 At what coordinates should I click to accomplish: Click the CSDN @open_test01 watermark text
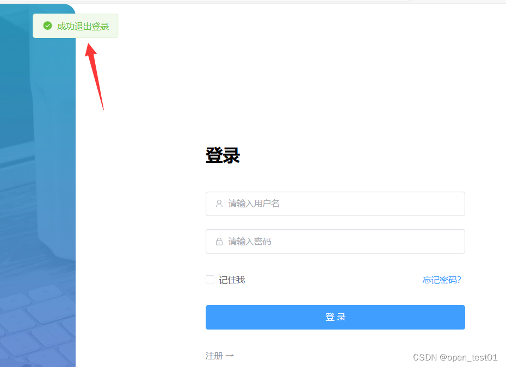click(x=456, y=358)
